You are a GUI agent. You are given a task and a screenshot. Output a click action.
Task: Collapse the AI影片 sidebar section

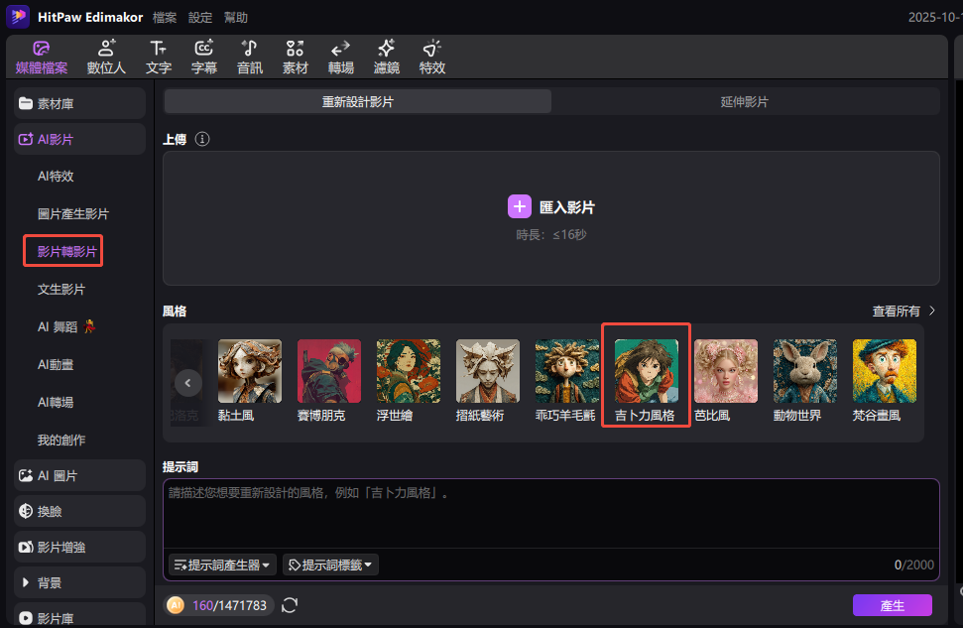coord(79,140)
